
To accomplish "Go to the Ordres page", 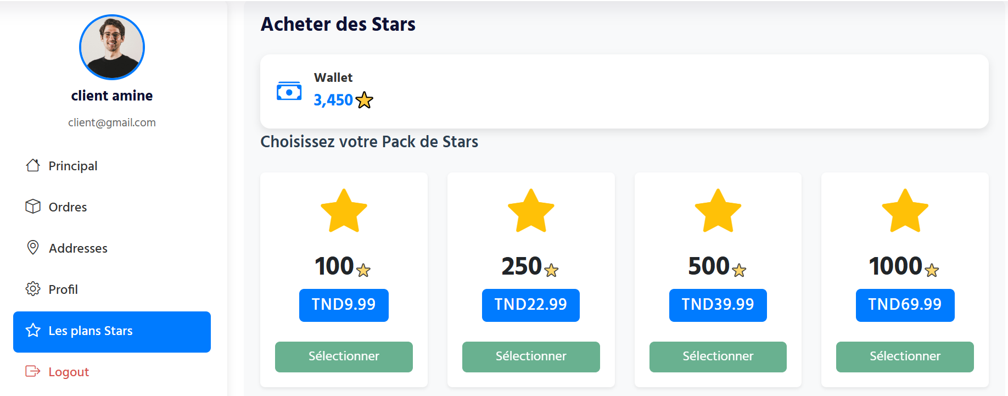I will [x=68, y=207].
